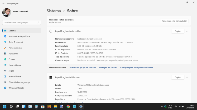Open the Domínio ou grupo de trabalho link
The height and width of the screenshot is (110, 197).
tap(83, 68)
